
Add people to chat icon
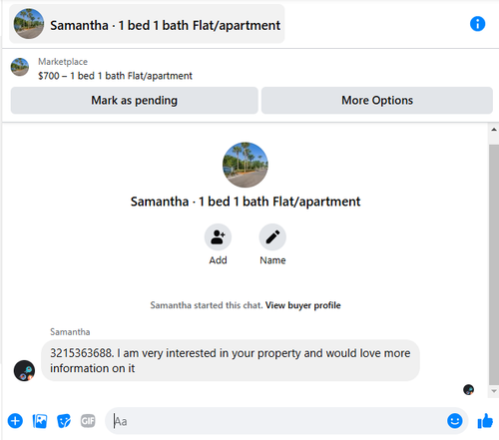coord(218,236)
